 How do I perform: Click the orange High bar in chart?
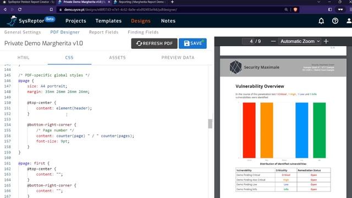tap(267, 130)
